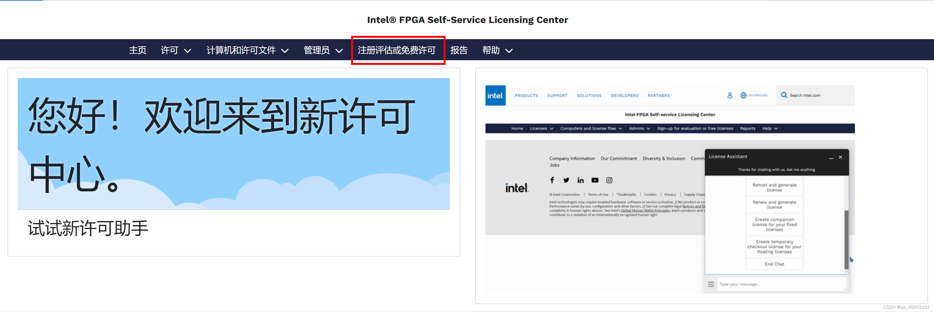This screenshot has width=934, height=312.
Task: Expand the 计算机和许可文件 dropdown
Action: point(247,50)
